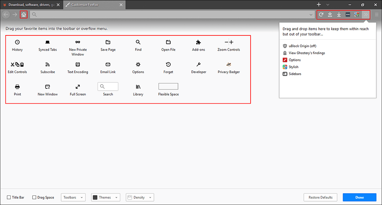
Task: Select the Privacy Badger item
Action: pyautogui.click(x=229, y=68)
